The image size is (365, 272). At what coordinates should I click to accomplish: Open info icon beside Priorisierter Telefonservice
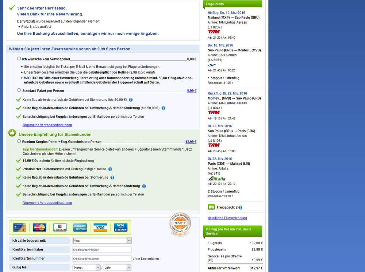110,169
